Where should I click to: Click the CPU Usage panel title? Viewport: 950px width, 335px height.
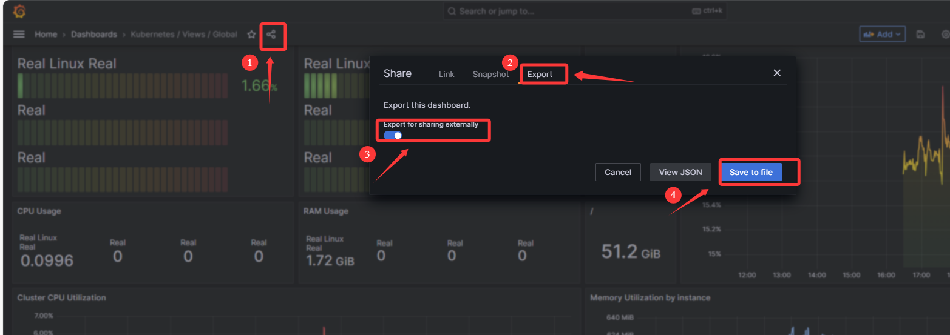tap(39, 211)
